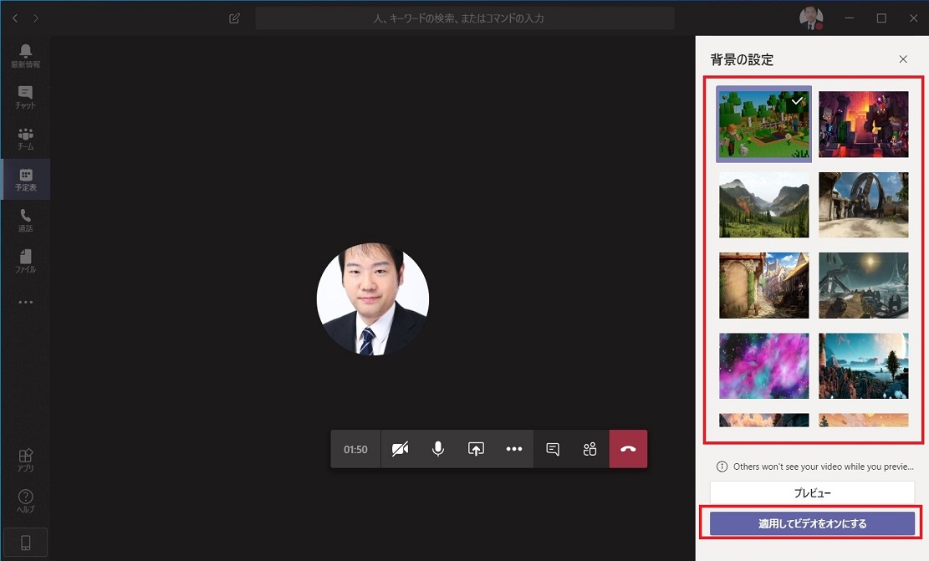Select the purple nebula background thumbnail
Screen dimensions: 929x561
point(763,365)
